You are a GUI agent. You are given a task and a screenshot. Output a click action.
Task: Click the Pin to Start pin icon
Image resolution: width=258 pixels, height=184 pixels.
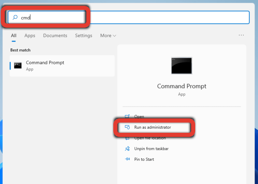127,159
